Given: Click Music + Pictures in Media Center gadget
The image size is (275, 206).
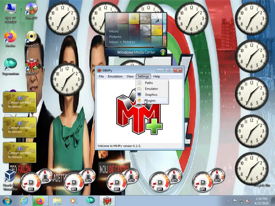Looking at the screenshot, I should point(122,42).
